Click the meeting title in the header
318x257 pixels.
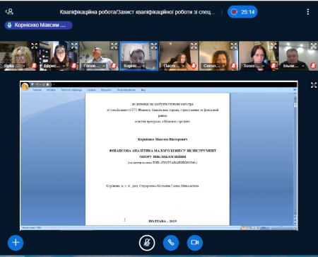[137, 12]
